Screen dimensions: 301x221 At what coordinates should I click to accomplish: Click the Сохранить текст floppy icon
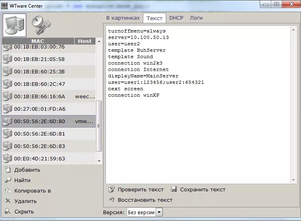174,189
